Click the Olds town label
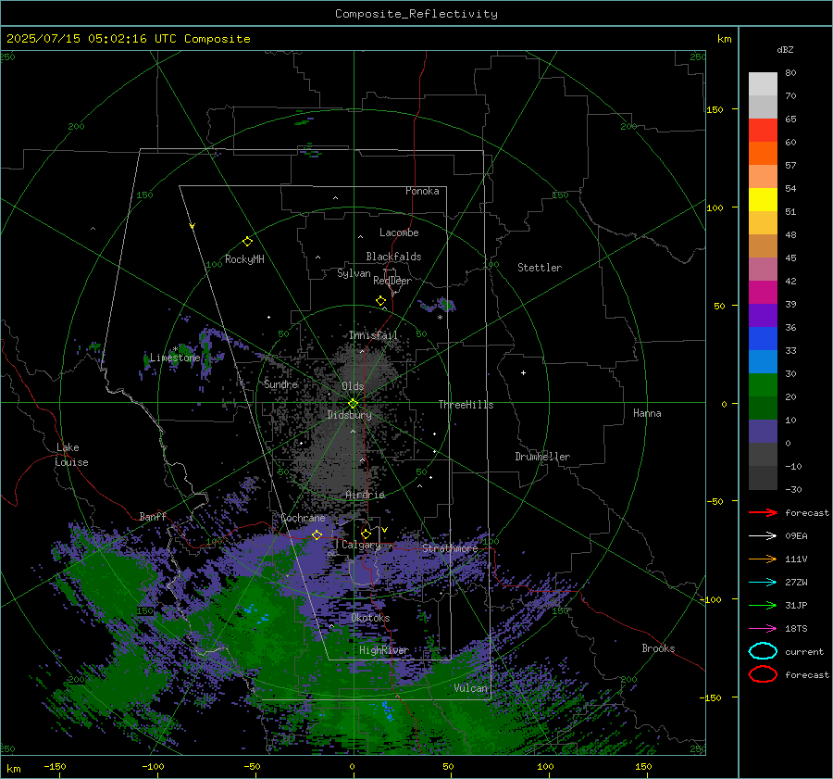 point(353,386)
